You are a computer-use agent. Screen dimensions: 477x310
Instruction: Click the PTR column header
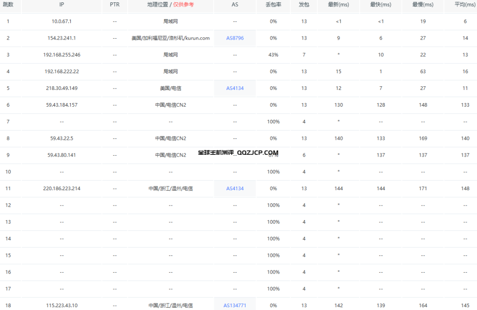click(x=115, y=6)
